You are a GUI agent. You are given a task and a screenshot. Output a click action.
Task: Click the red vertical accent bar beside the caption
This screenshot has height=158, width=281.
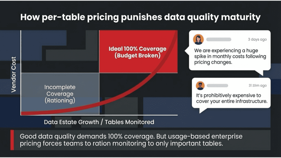click(12, 140)
